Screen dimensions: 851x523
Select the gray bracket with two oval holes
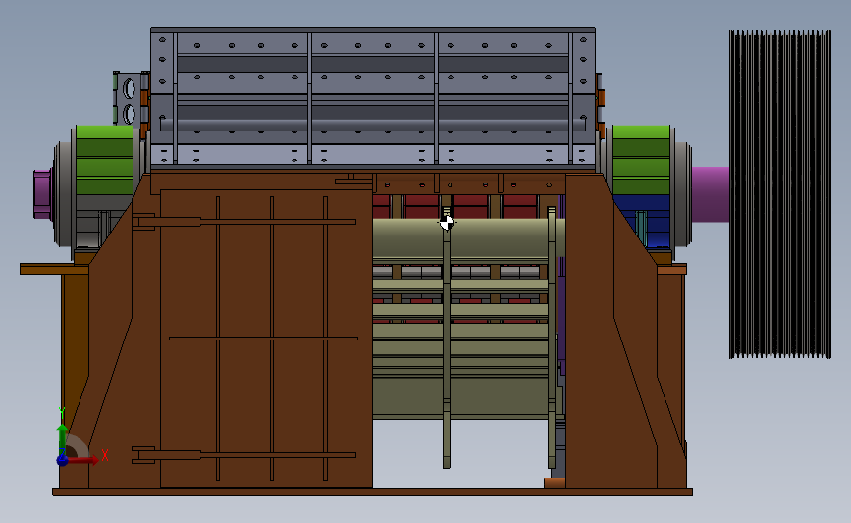[x=129, y=98]
